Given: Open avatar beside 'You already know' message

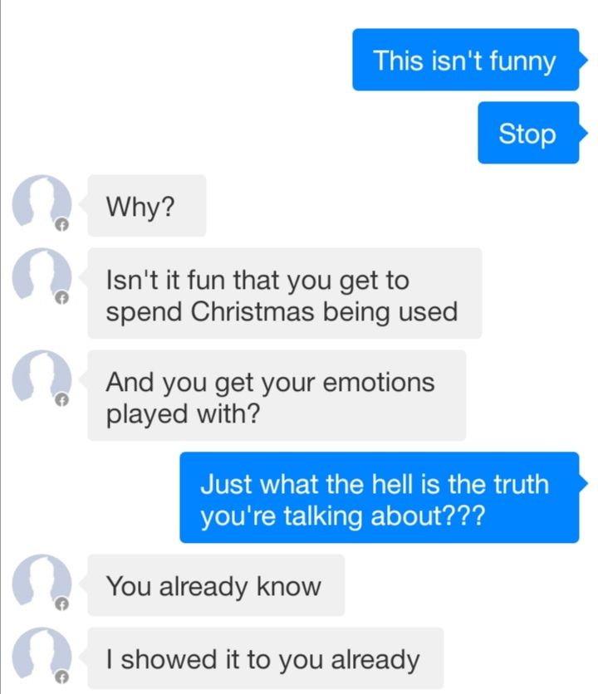Looking at the screenshot, I should coord(42,584).
